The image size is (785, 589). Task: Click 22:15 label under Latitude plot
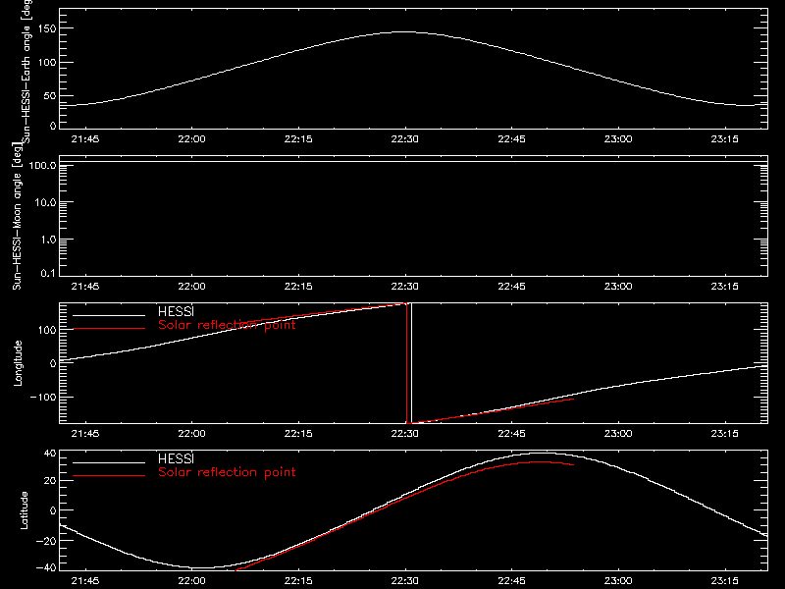[298, 580]
